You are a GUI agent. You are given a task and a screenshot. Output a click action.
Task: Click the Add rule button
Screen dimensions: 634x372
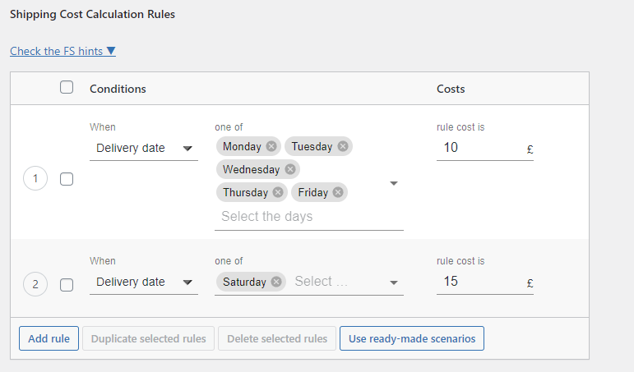tap(49, 338)
